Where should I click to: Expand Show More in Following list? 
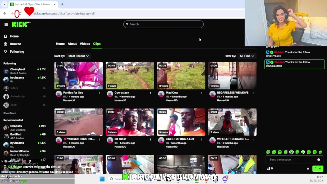10,113
